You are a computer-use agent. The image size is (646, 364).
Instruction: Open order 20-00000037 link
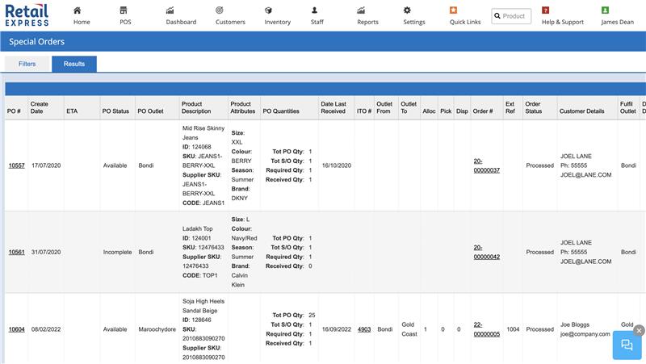point(487,165)
